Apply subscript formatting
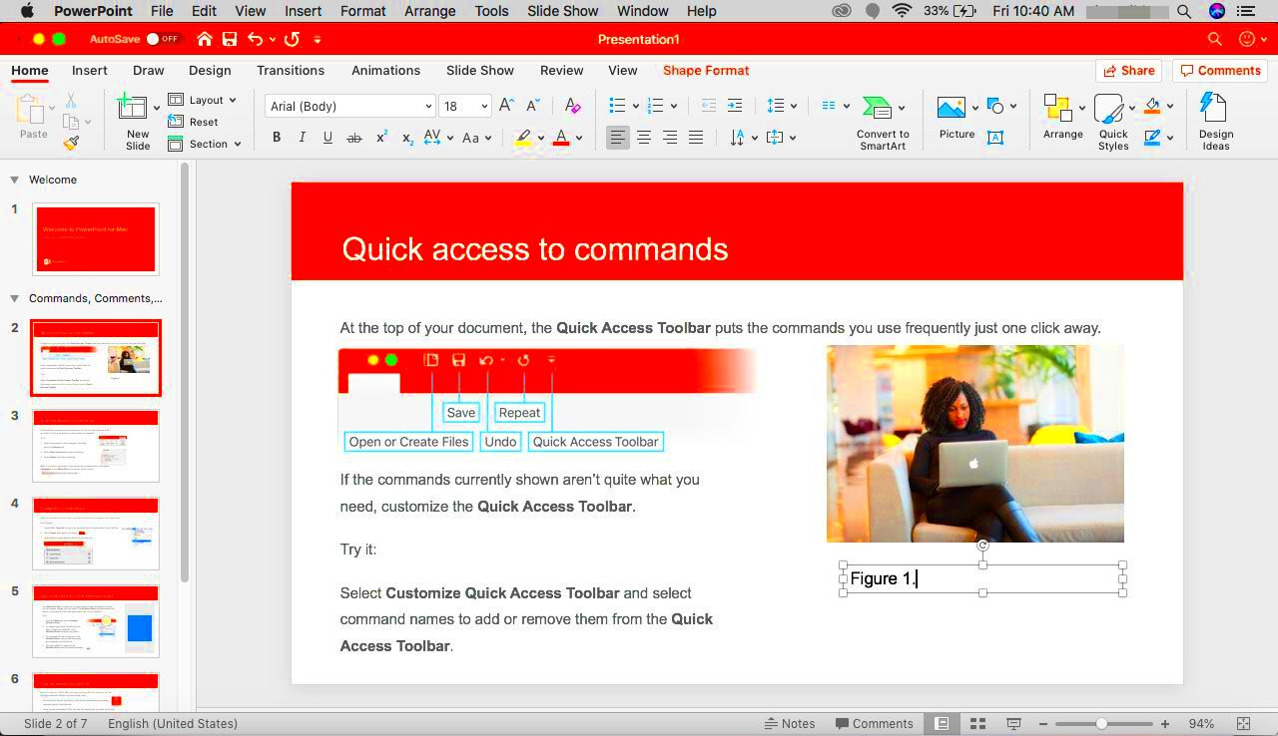This screenshot has height=736, width=1278. click(407, 139)
